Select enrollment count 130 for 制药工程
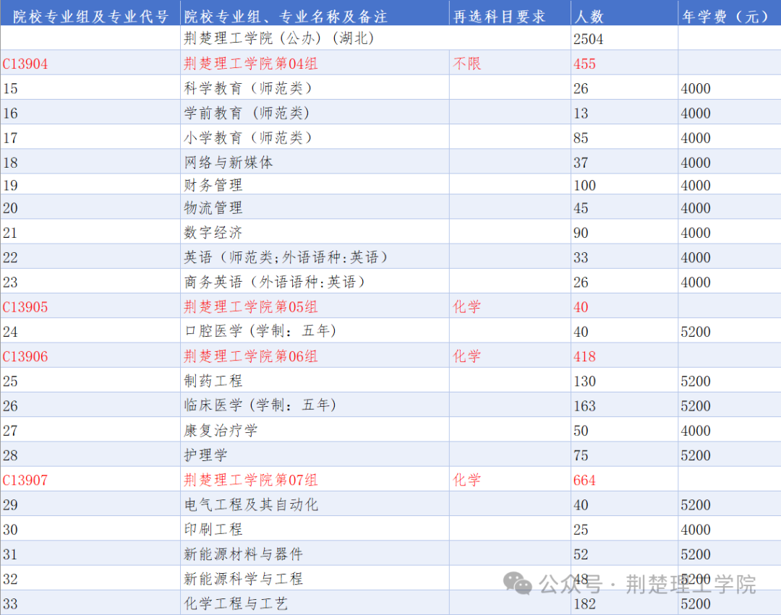The height and width of the screenshot is (615, 781). (x=585, y=382)
